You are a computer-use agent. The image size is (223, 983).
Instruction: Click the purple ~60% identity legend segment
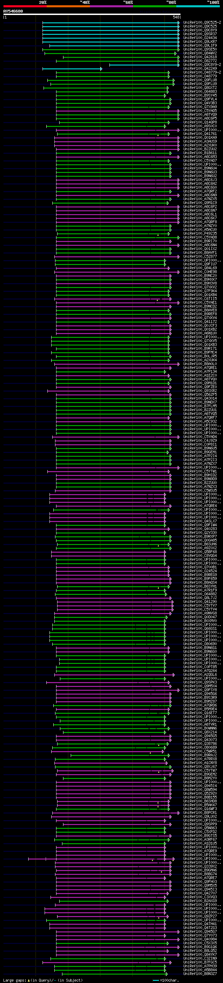[x=112, y=6]
